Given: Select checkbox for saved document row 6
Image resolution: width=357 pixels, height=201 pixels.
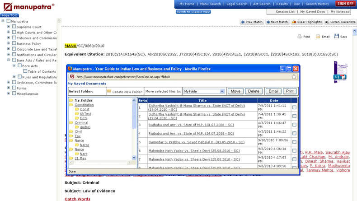Looking at the screenshot, I should [294, 151].
